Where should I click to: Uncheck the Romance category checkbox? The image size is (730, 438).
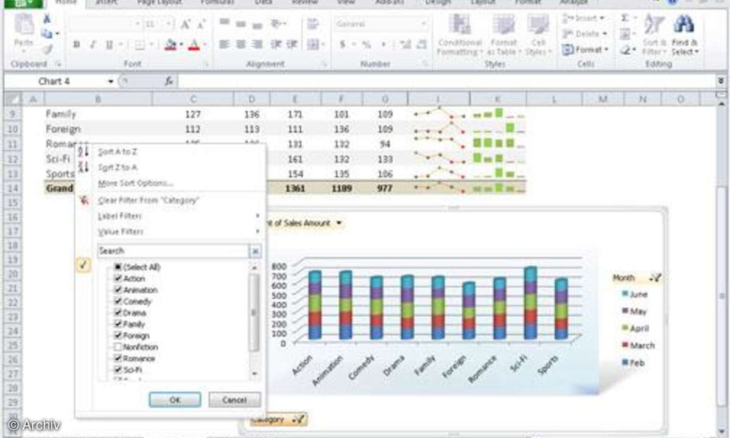tap(118, 358)
